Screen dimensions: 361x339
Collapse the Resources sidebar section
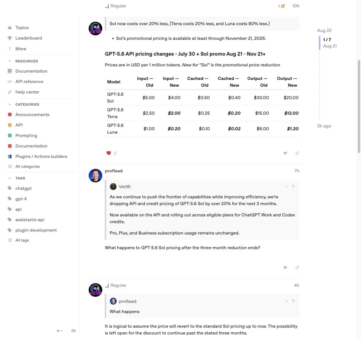[10, 61]
